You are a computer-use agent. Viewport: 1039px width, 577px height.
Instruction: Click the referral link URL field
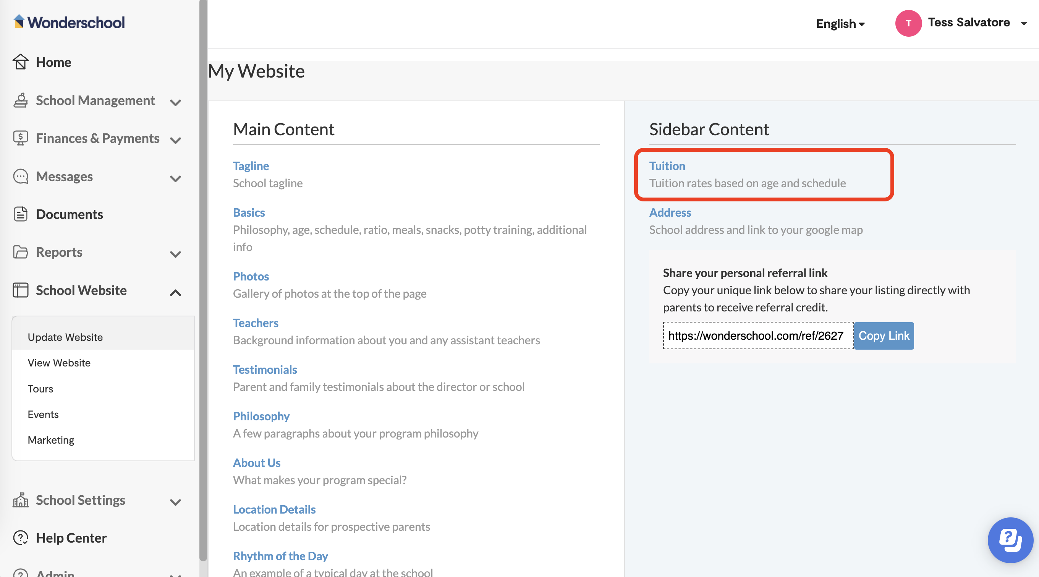click(x=758, y=336)
